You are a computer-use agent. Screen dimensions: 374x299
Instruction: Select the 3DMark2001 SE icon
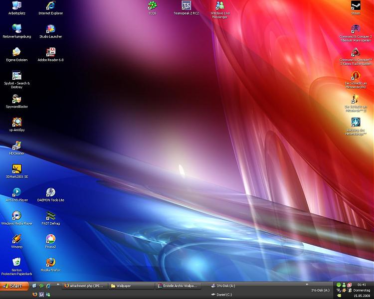point(16,169)
